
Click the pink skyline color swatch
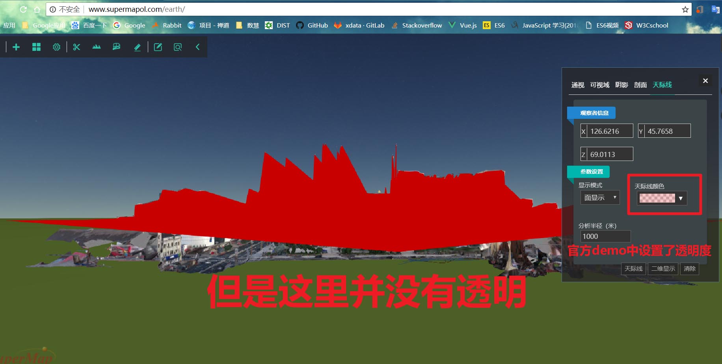(x=657, y=198)
